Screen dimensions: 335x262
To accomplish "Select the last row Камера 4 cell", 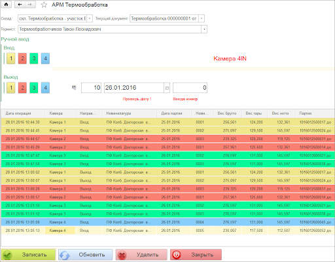I will coord(60,231).
